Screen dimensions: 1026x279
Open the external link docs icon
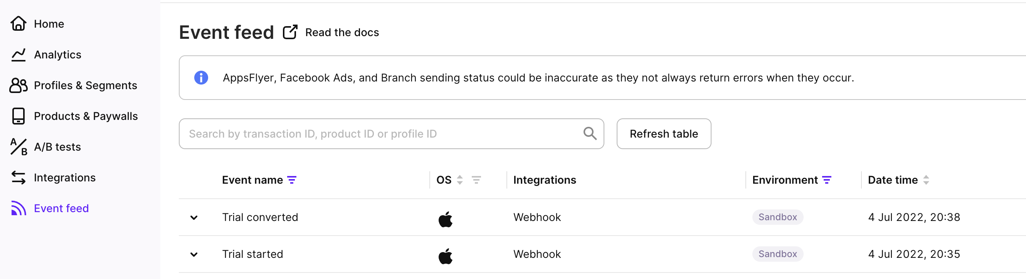tap(290, 32)
